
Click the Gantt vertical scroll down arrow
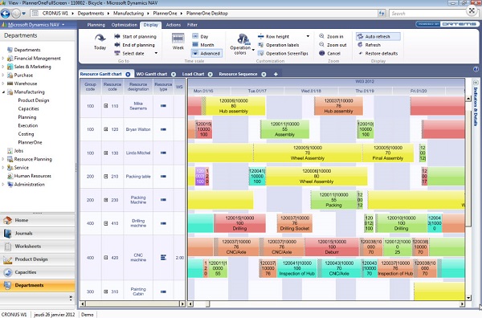click(x=468, y=298)
